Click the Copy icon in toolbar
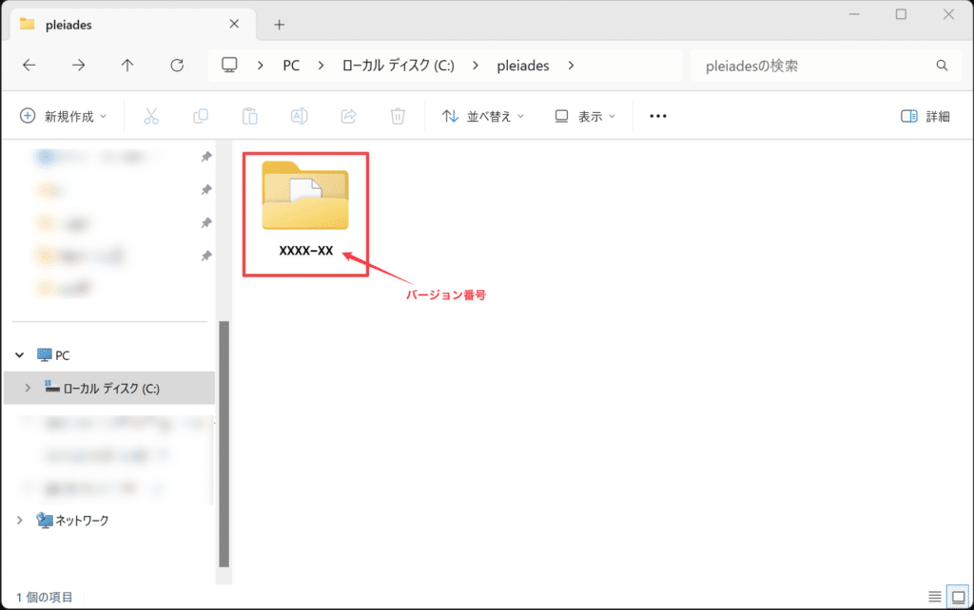 201,116
